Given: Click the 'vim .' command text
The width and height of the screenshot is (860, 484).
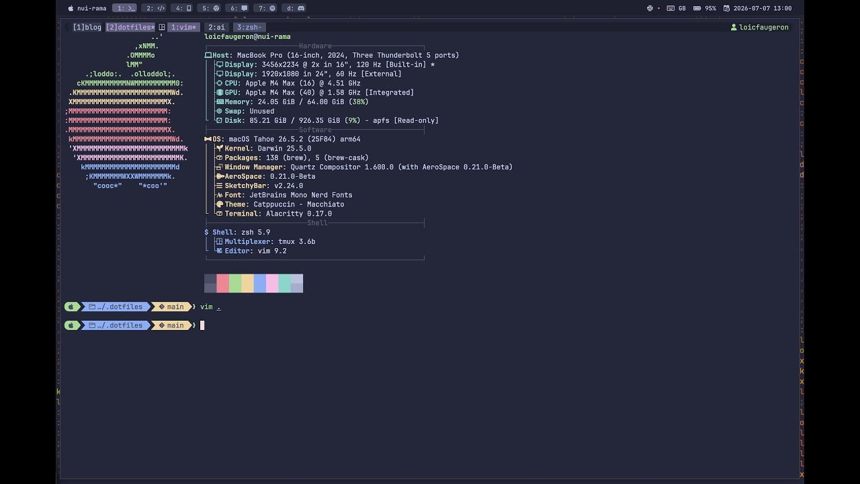Looking at the screenshot, I should click(210, 307).
